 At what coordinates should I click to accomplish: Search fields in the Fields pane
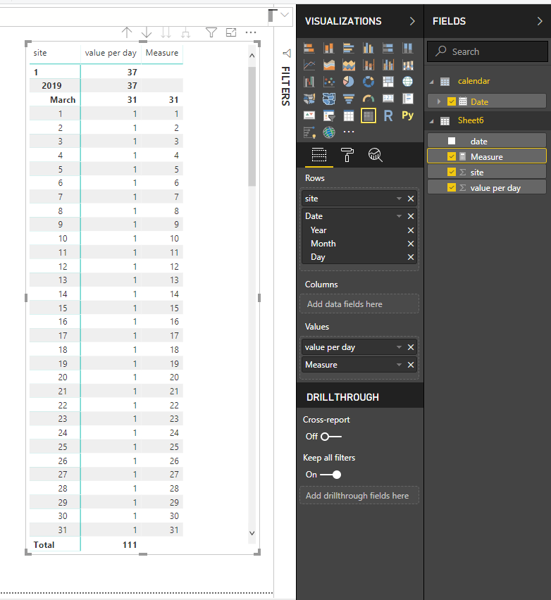click(x=488, y=51)
